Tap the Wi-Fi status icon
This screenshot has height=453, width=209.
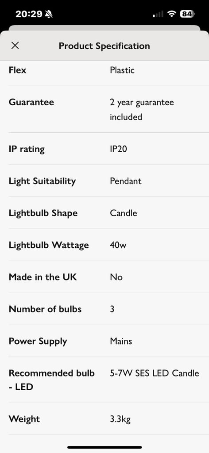coord(172,14)
